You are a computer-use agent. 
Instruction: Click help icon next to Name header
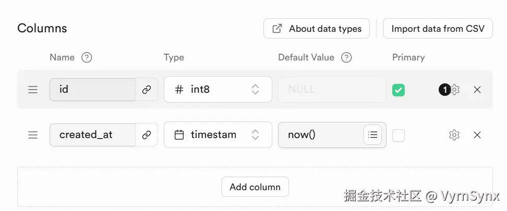coord(87,57)
